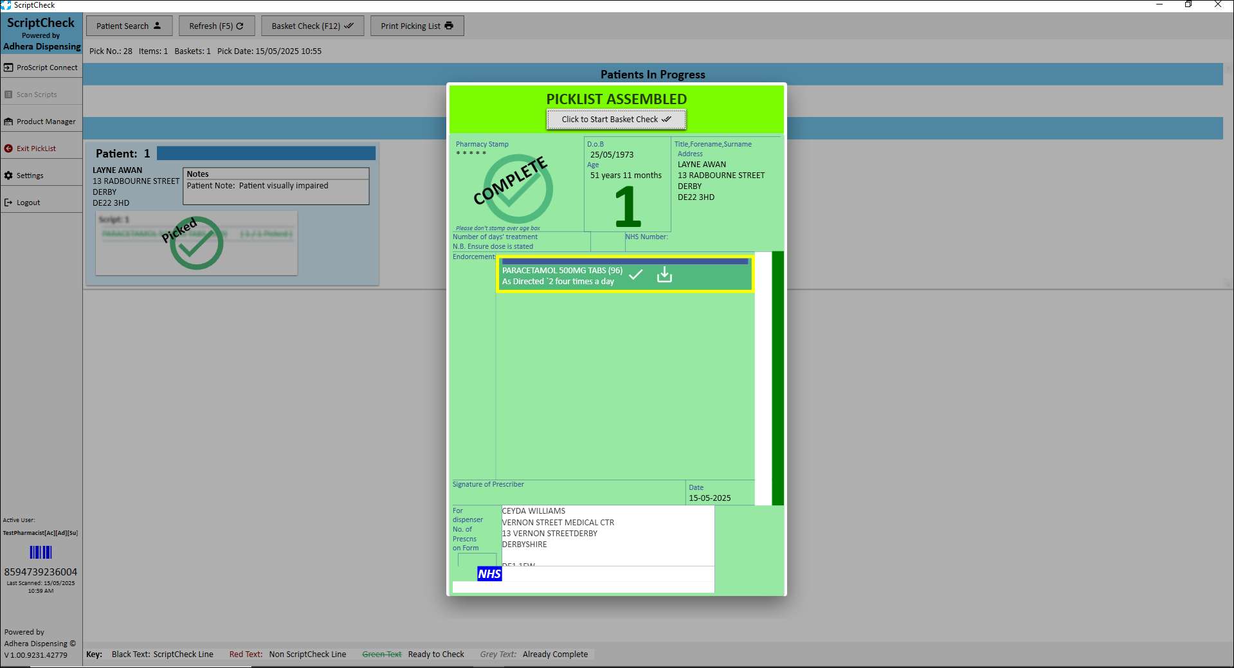The height and width of the screenshot is (668, 1234).
Task: Print the picking list
Action: (417, 26)
